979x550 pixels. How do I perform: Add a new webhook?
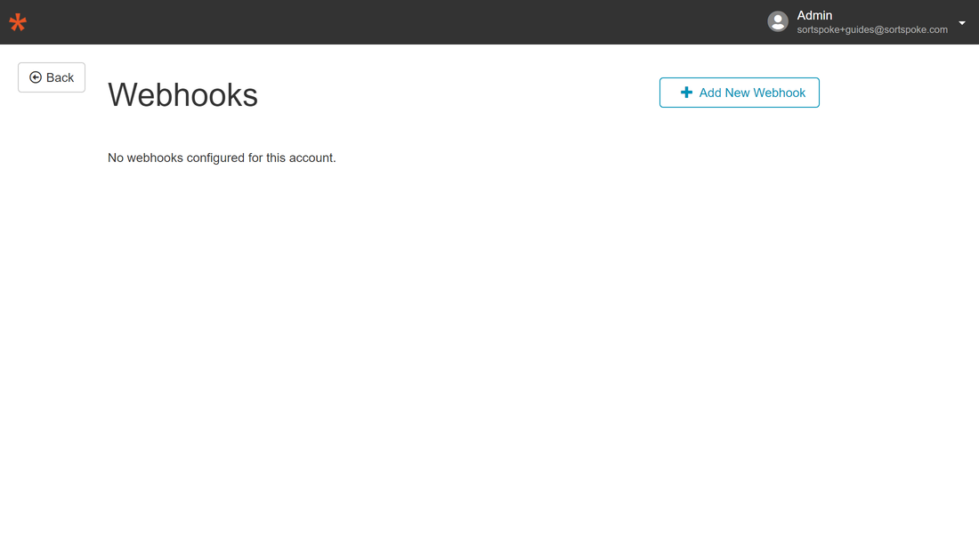pos(740,93)
